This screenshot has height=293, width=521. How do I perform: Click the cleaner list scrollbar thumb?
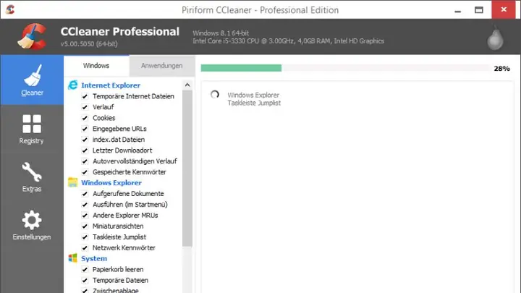[x=187, y=169]
